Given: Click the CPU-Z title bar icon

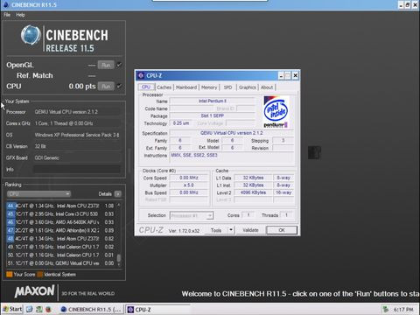Looking at the screenshot, I should 141,75.
